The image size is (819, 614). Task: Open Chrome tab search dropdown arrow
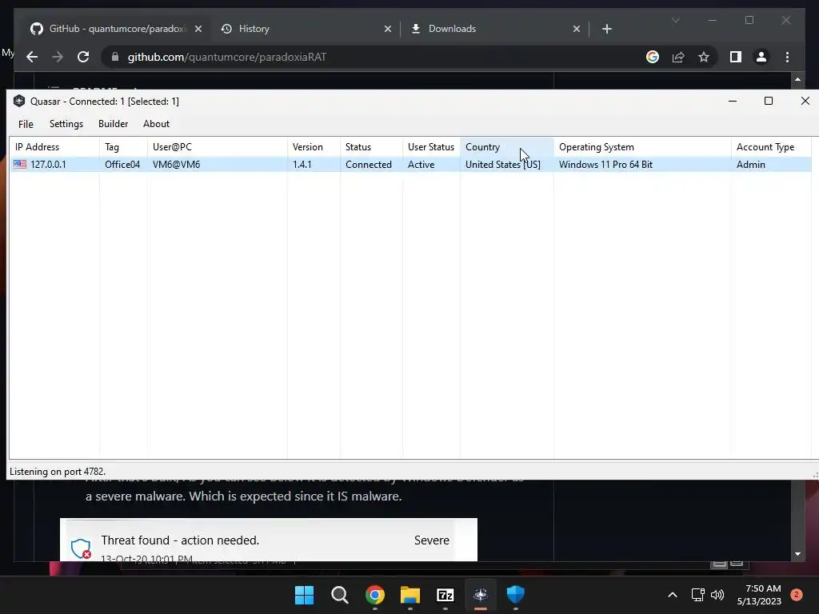(675, 20)
